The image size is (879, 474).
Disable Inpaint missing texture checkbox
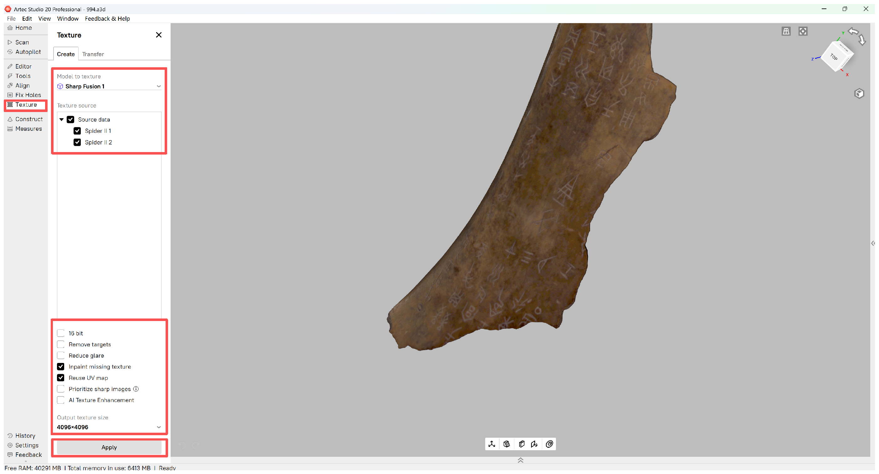pyautogui.click(x=61, y=367)
